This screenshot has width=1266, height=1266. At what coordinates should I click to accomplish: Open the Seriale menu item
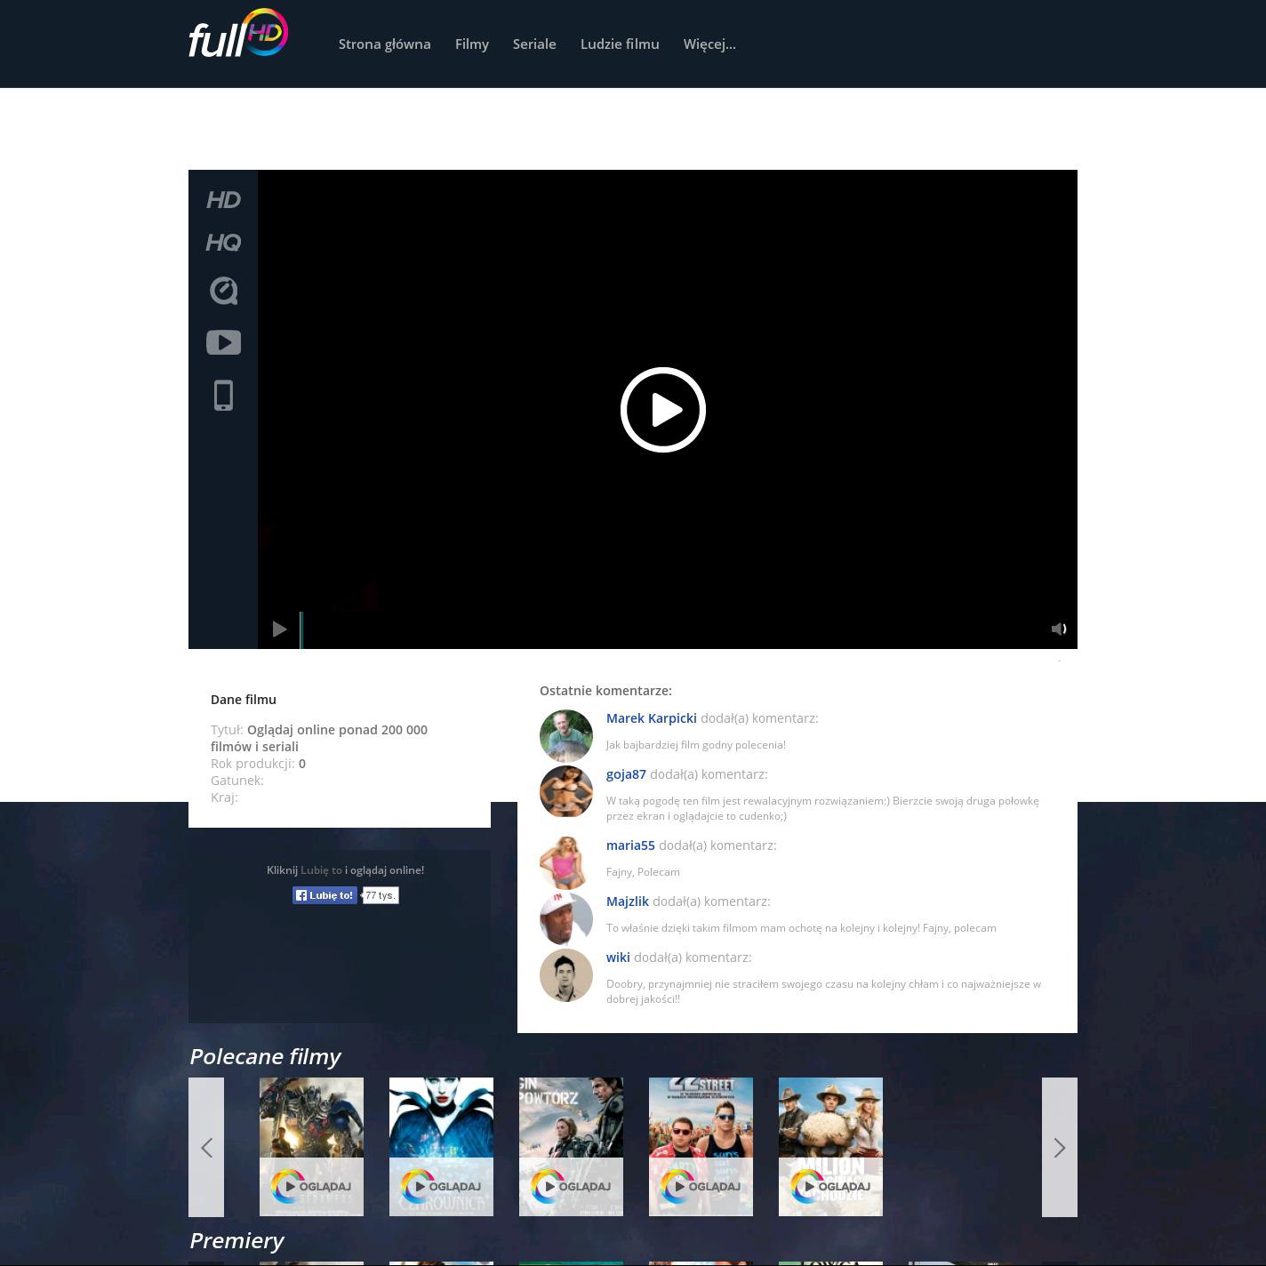click(x=534, y=44)
